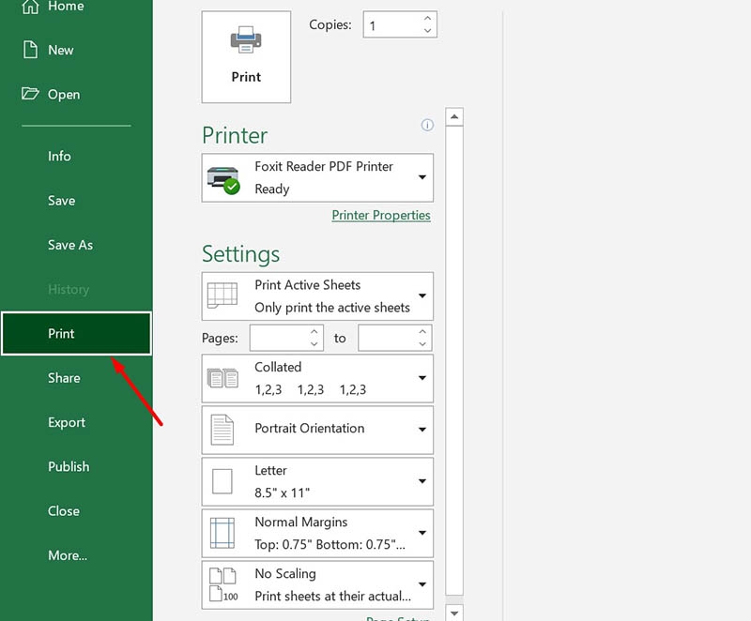751x621 pixels.
Task: Expand the orientation dropdown
Action: (x=422, y=430)
